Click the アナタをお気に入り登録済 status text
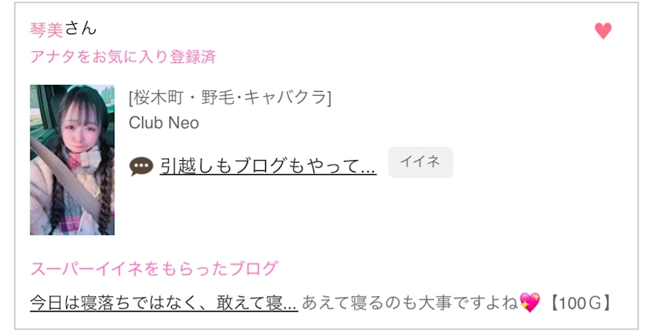Image resolution: width=653 pixels, height=332 pixels. [x=123, y=57]
